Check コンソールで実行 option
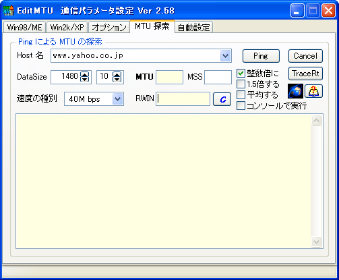The image size is (339, 280). (x=241, y=105)
